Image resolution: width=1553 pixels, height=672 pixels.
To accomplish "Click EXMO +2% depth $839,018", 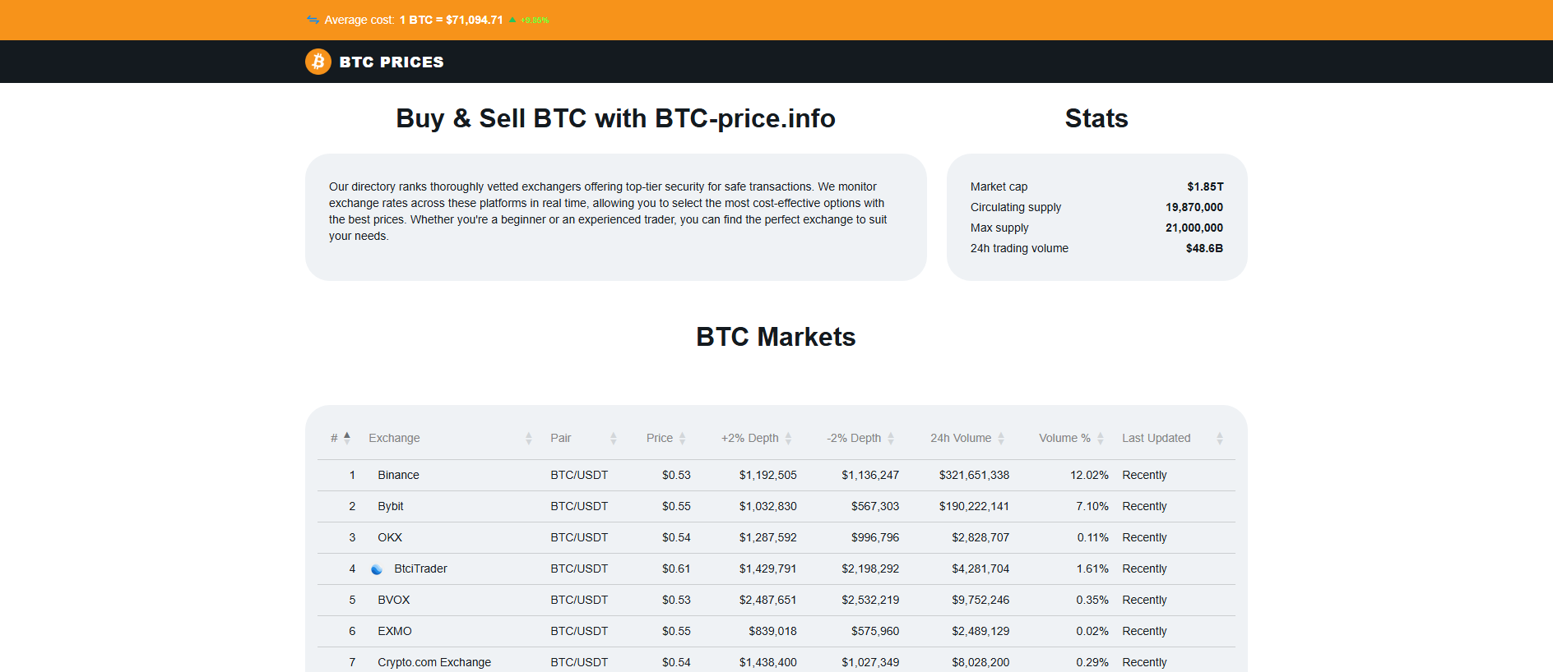I will click(x=772, y=631).
